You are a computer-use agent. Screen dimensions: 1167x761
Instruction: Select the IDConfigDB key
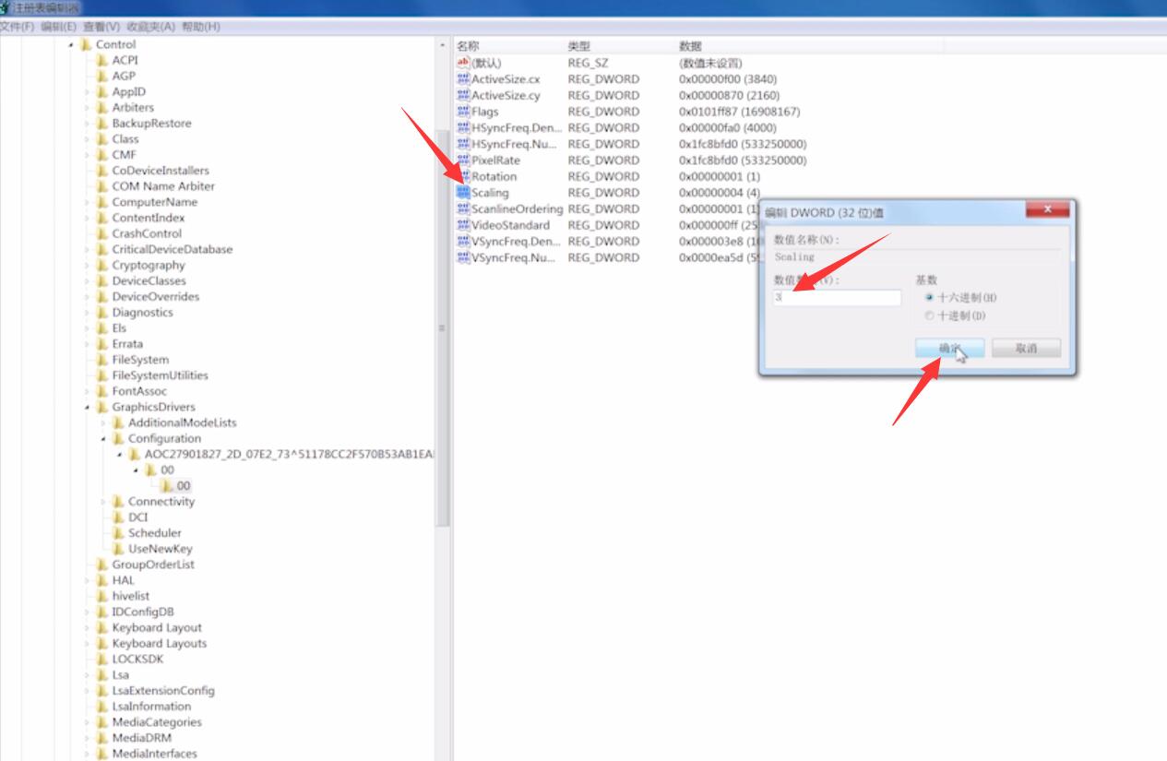[x=143, y=612]
